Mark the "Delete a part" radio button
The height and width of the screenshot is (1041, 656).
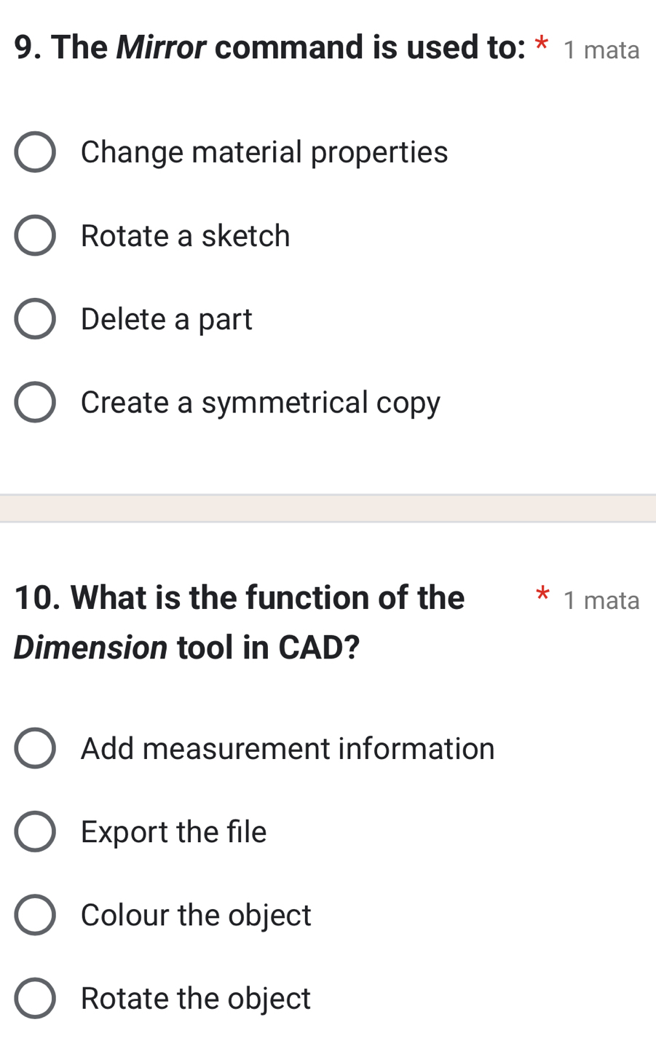point(35,319)
